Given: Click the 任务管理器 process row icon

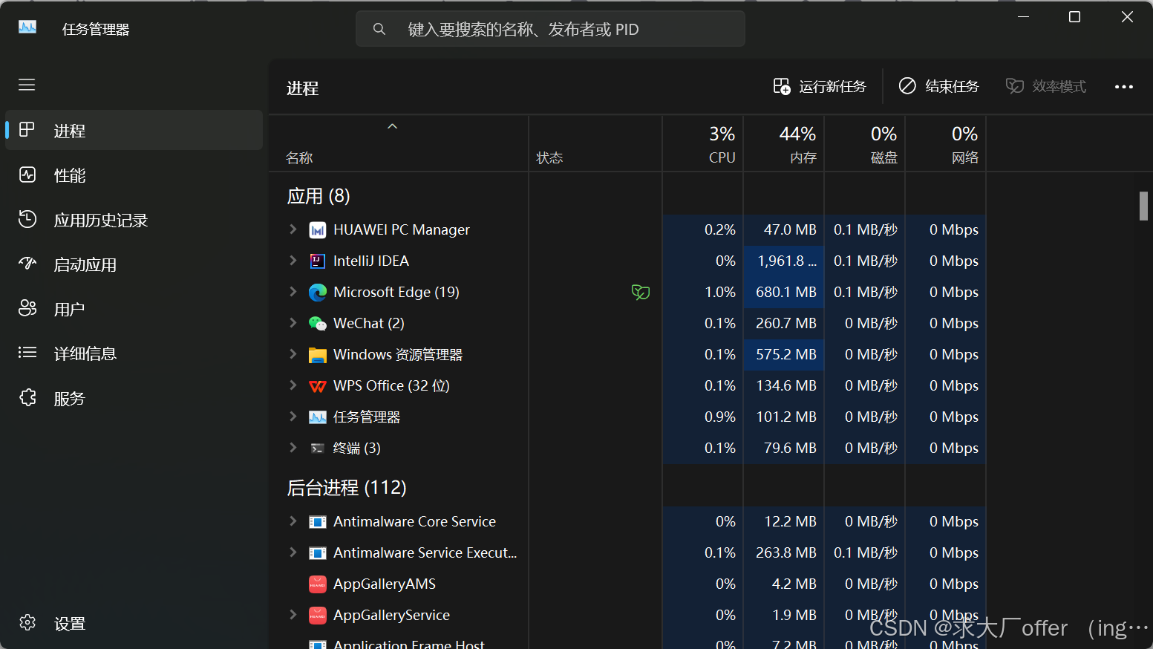Looking at the screenshot, I should (x=318, y=417).
